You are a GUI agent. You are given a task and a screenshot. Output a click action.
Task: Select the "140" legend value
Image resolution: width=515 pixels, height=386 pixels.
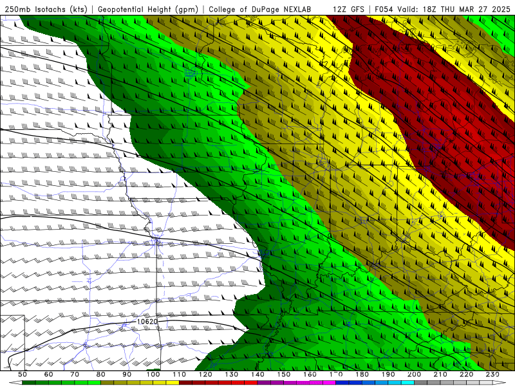[257, 374]
